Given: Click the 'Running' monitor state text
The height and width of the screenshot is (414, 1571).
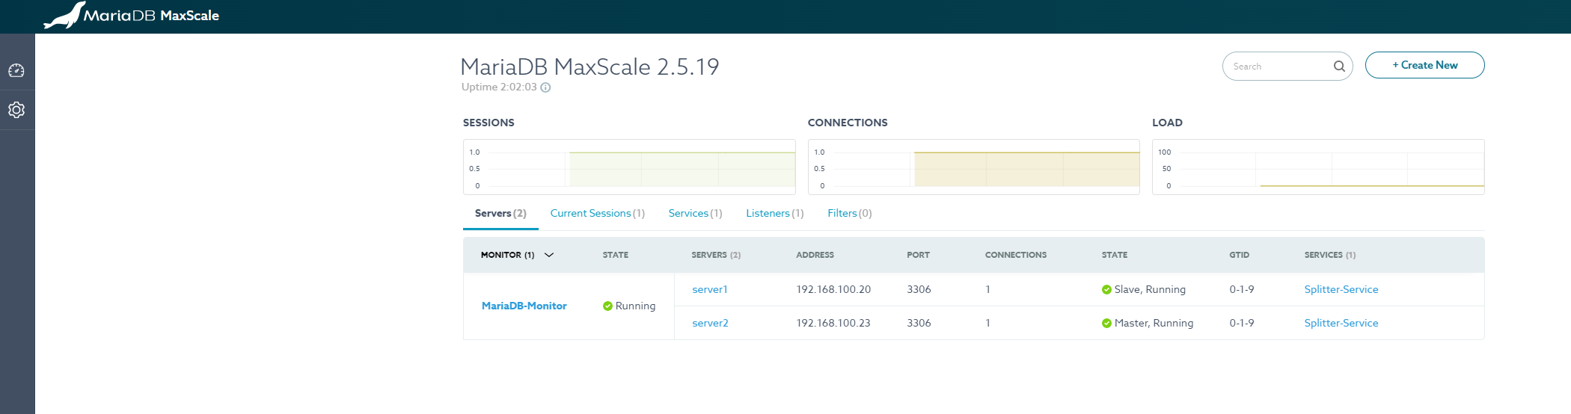Looking at the screenshot, I should [x=635, y=306].
